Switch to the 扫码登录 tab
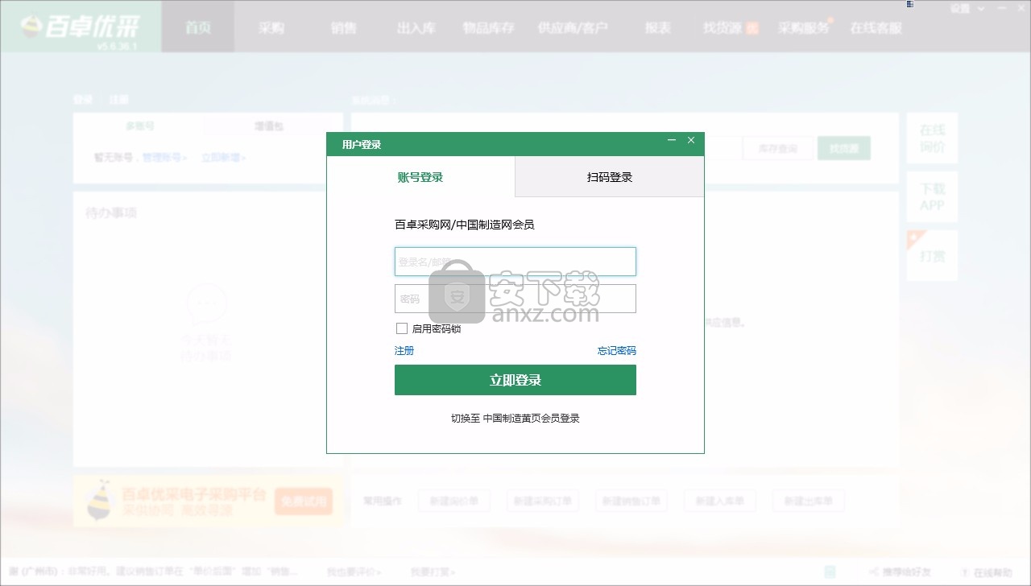The width and height of the screenshot is (1031, 586). 610,177
